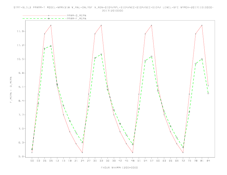Click the 03 forecast hour tick label
The width and height of the screenshot is (227, 175).
pyautogui.click(x=38, y=161)
